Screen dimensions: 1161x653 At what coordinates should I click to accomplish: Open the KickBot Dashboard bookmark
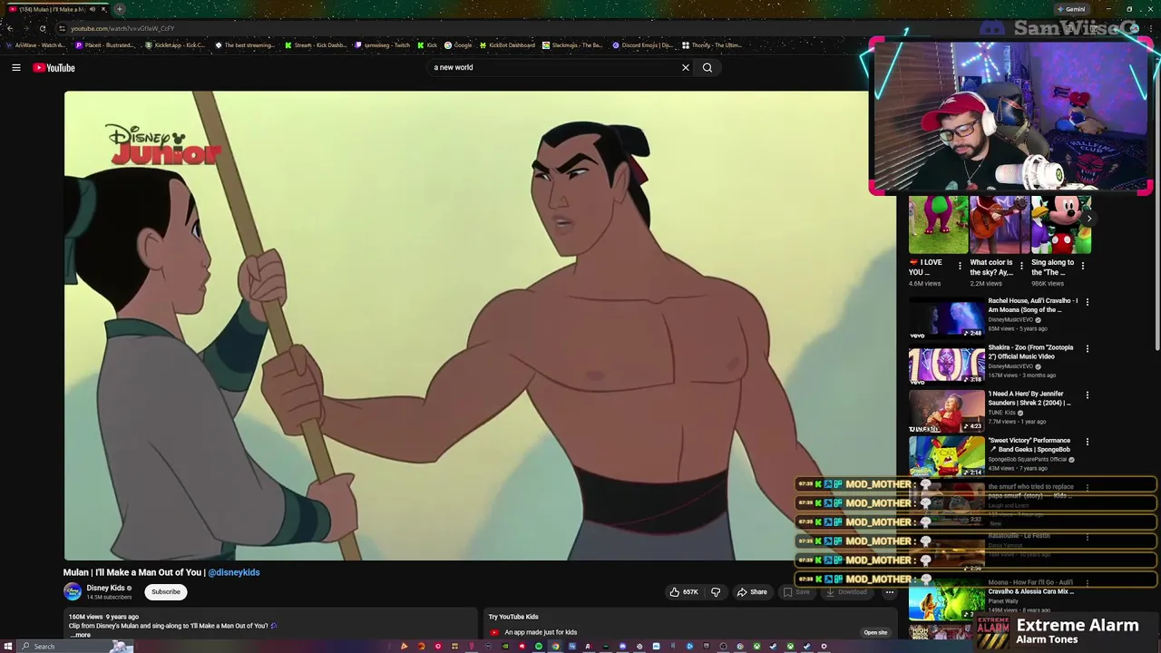(x=507, y=44)
